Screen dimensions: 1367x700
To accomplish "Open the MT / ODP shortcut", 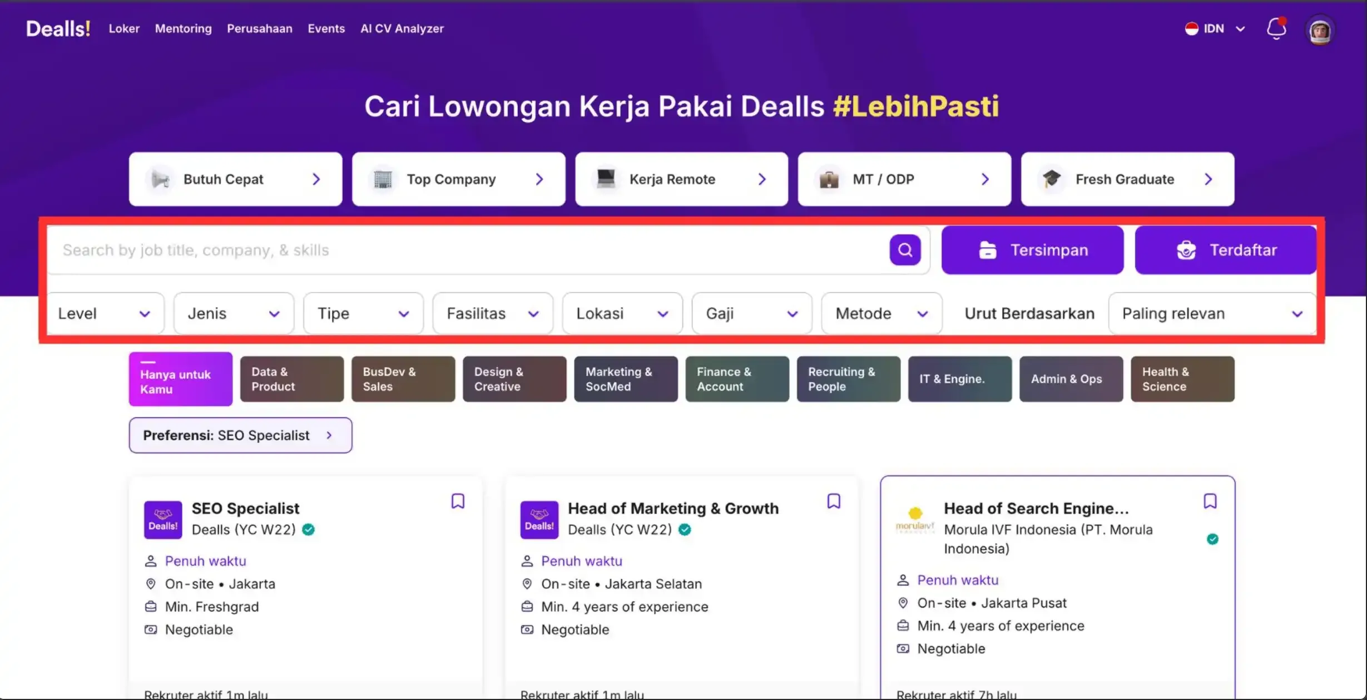I will pyautogui.click(x=904, y=179).
